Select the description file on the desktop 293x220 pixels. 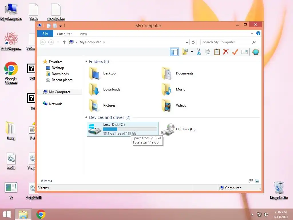tap(56, 12)
